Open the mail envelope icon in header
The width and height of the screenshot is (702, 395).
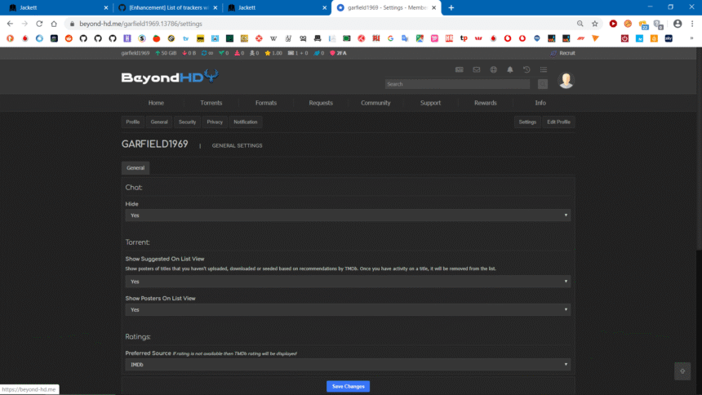[x=460, y=69]
